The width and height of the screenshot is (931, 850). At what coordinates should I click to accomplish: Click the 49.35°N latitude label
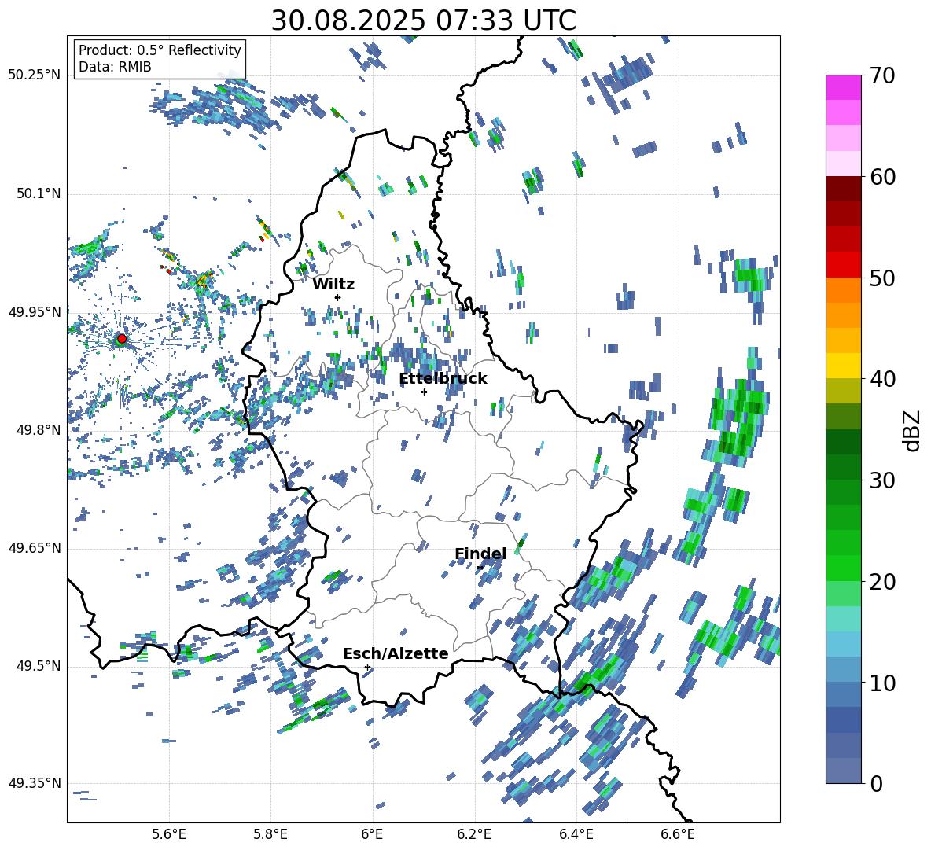pyautogui.click(x=35, y=783)
